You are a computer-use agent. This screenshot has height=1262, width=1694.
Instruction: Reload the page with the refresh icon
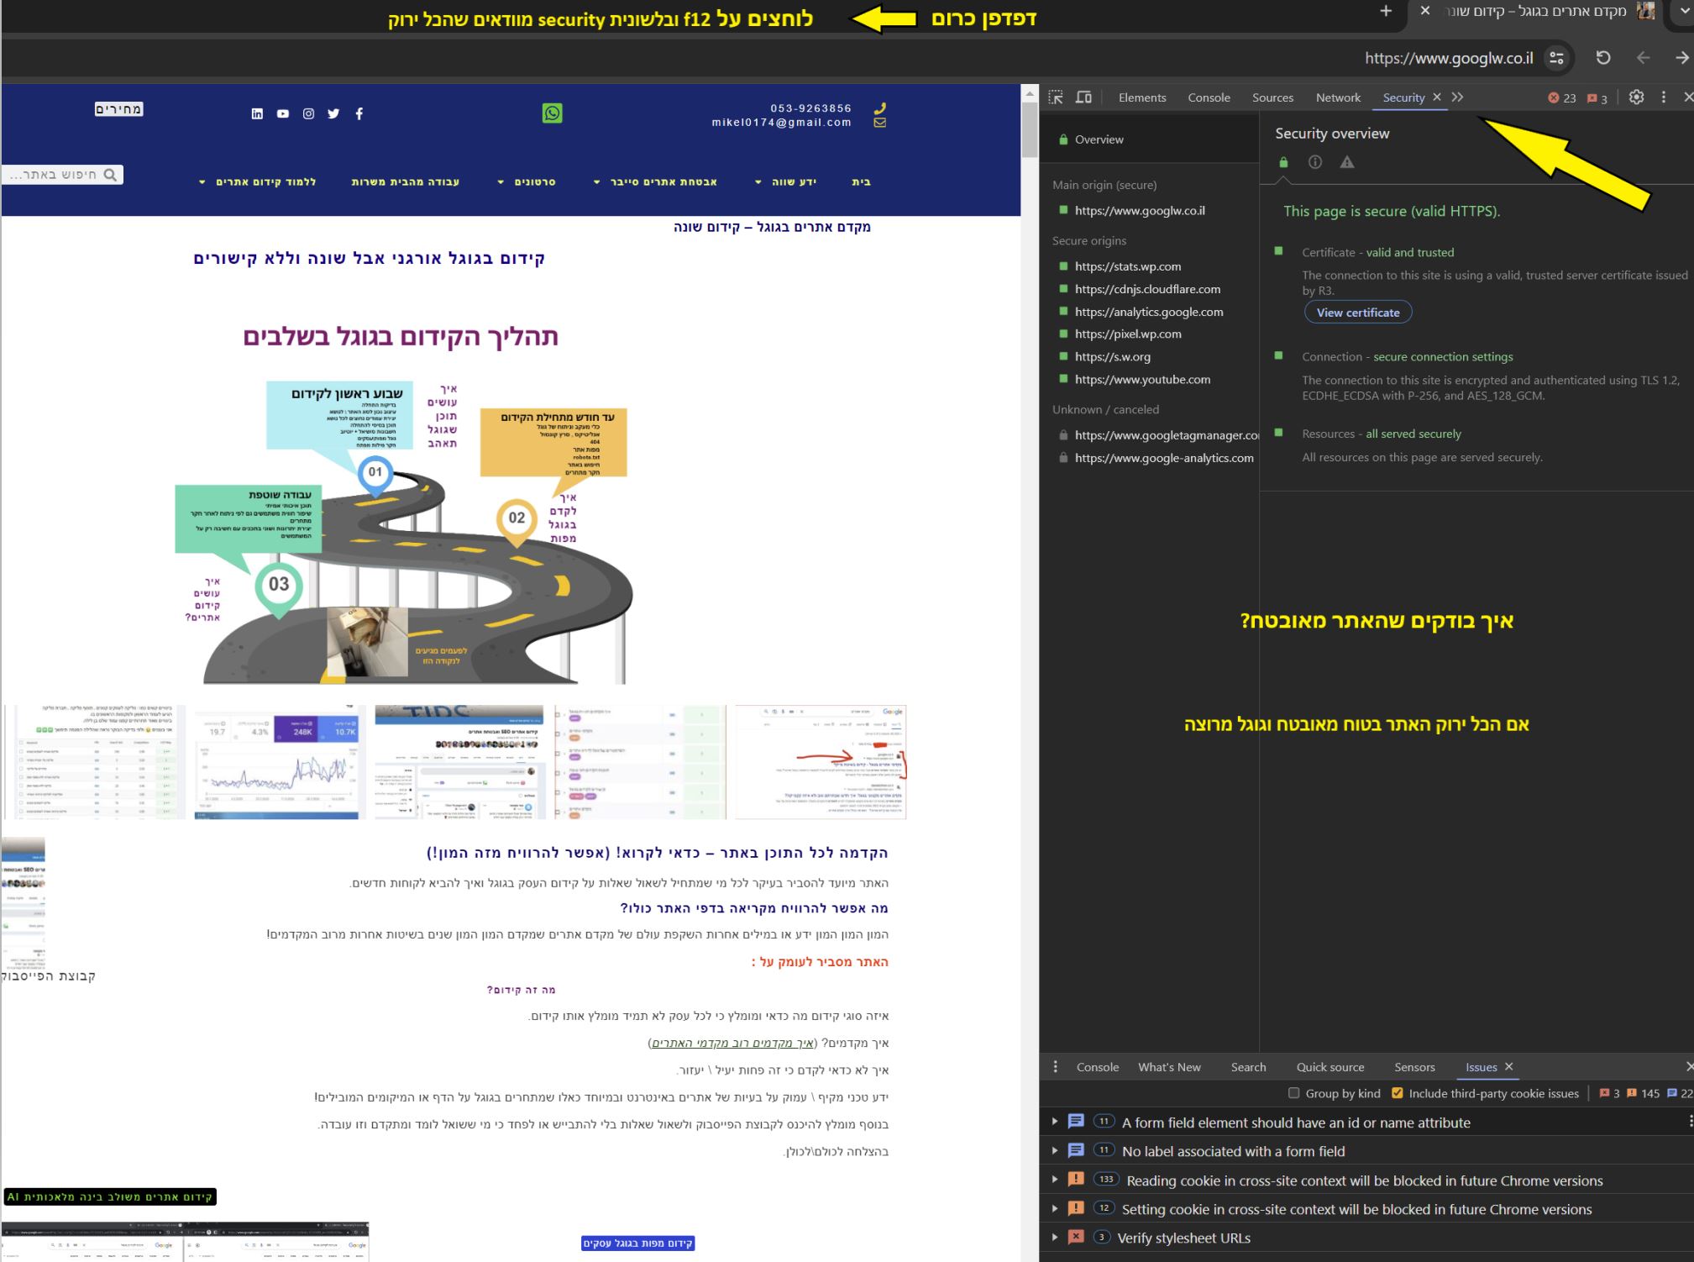(x=1603, y=57)
